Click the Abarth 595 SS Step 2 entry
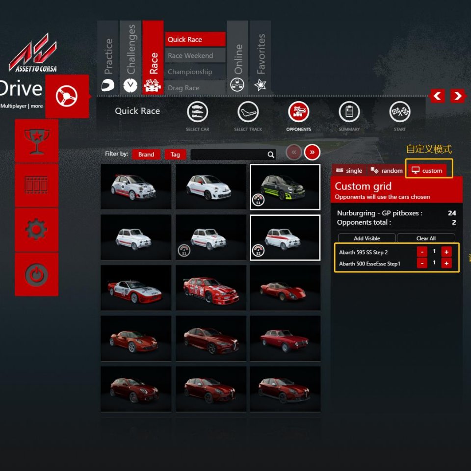 [363, 252]
